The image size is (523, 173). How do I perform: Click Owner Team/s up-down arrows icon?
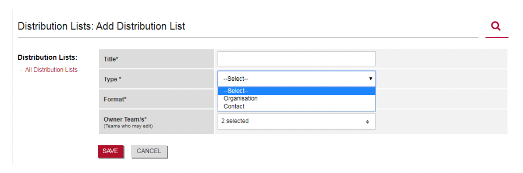(367, 122)
